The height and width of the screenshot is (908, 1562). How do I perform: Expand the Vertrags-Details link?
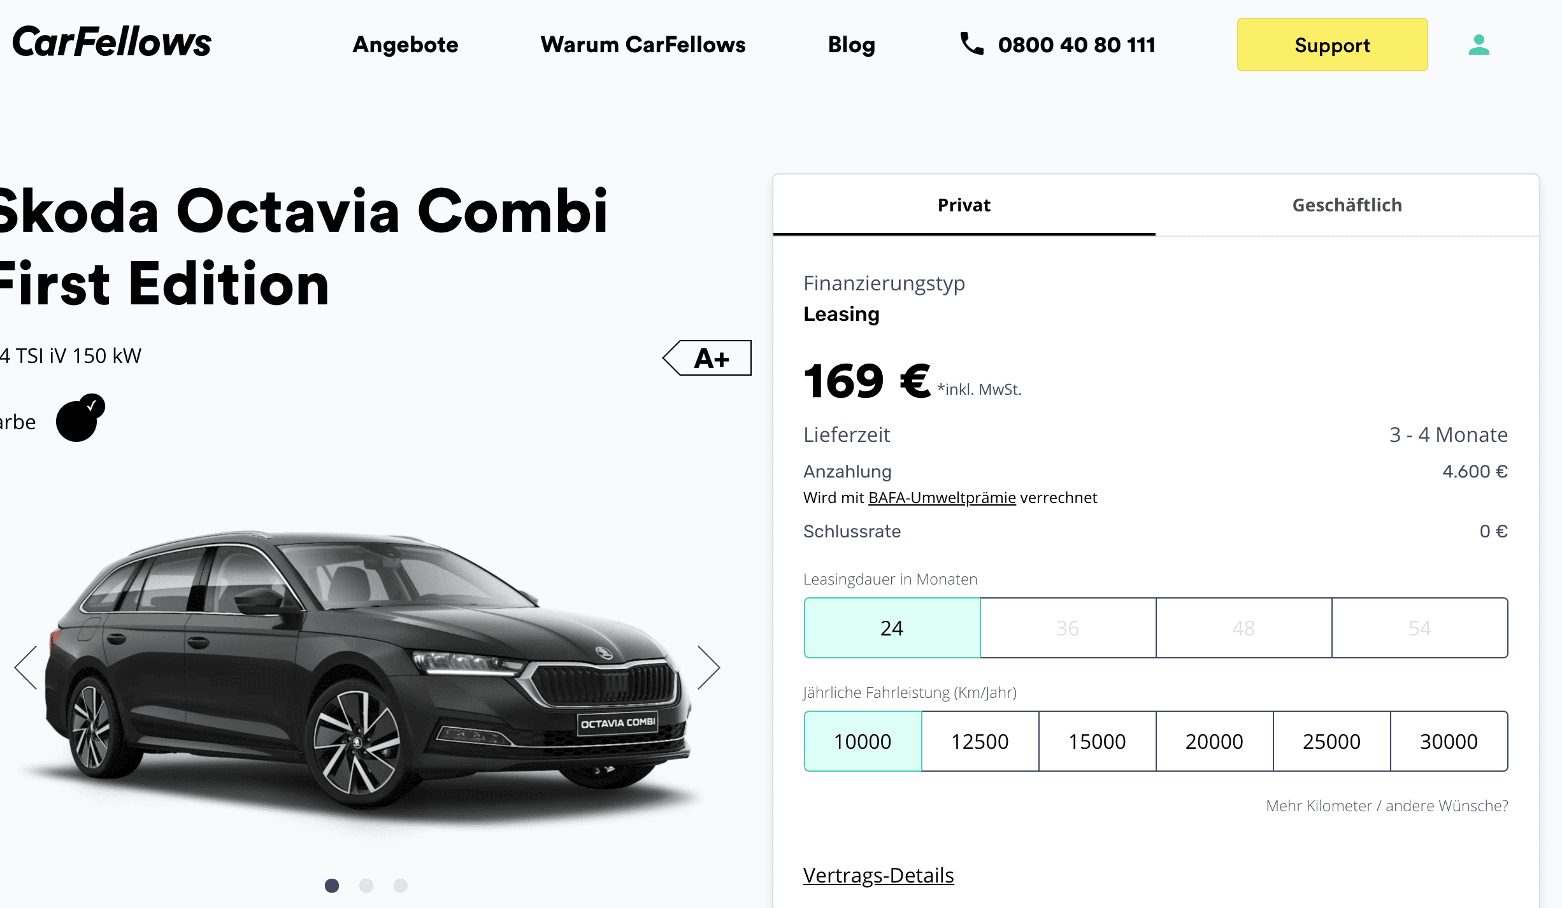(878, 876)
